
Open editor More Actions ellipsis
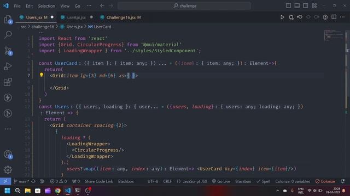point(342,17)
